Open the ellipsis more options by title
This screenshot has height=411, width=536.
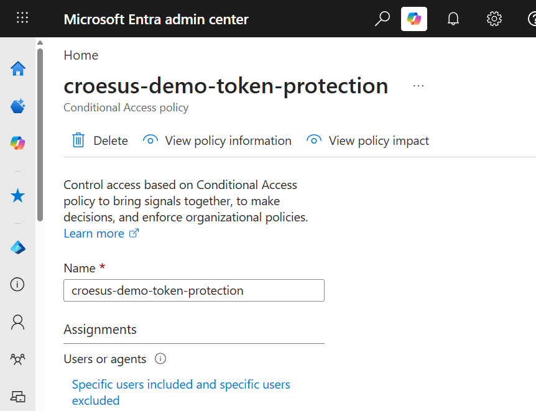(x=418, y=86)
